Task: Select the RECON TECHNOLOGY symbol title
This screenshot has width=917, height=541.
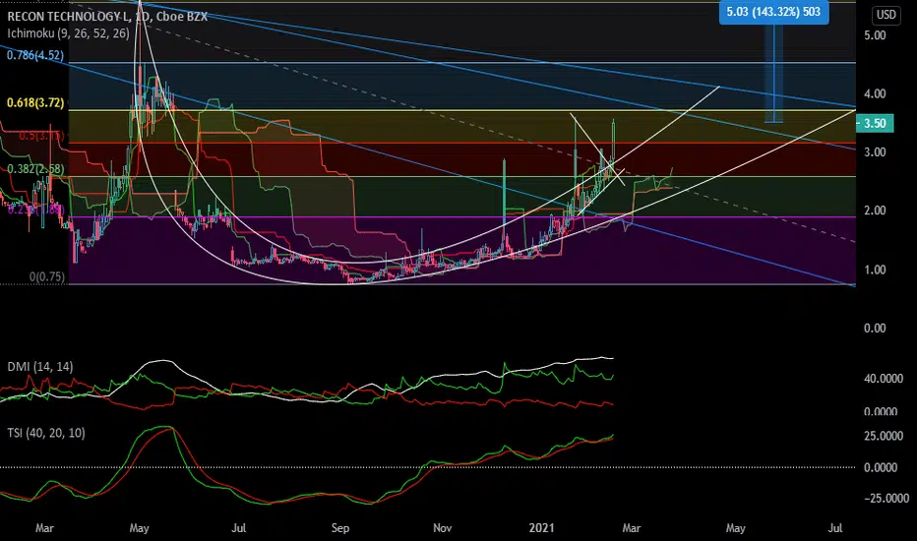Action: click(x=68, y=17)
